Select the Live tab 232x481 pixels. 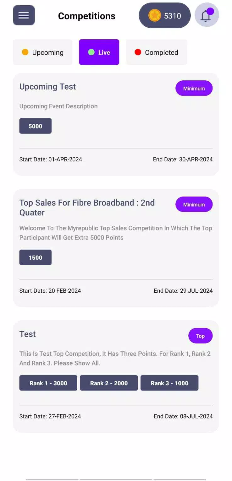[x=99, y=52]
